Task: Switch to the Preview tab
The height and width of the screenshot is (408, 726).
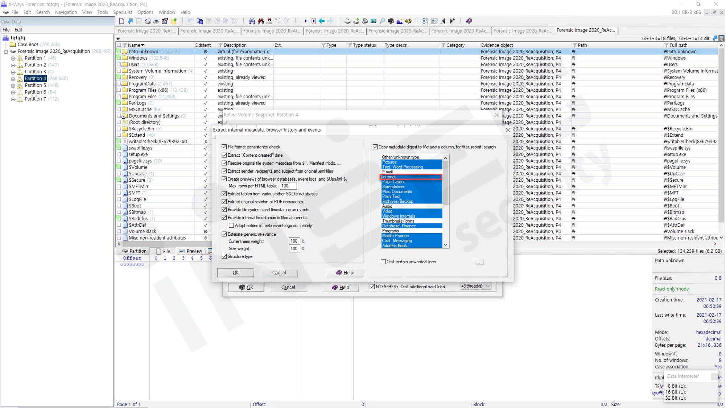Action: [191, 251]
